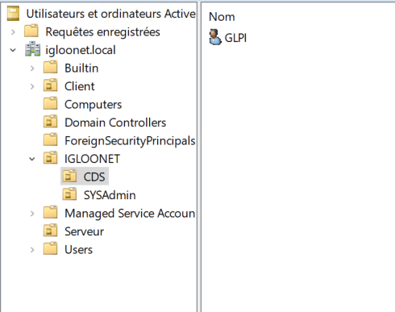The image size is (395, 312).
Task: Click the Client OU folder icon
Action: pos(50,85)
